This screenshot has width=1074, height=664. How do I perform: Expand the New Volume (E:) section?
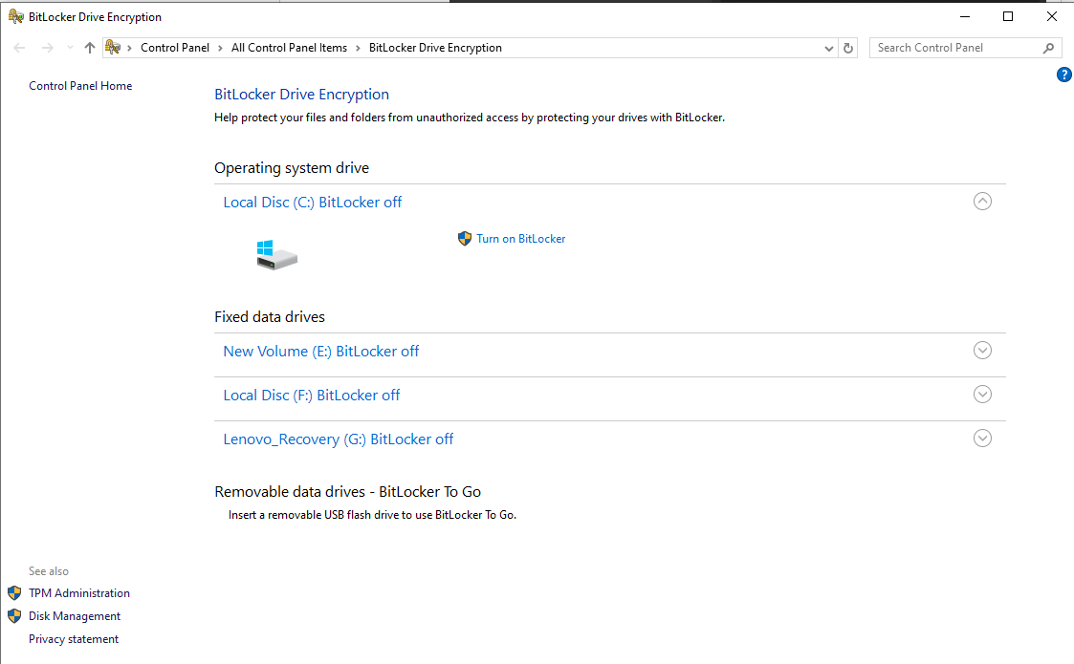pos(982,350)
